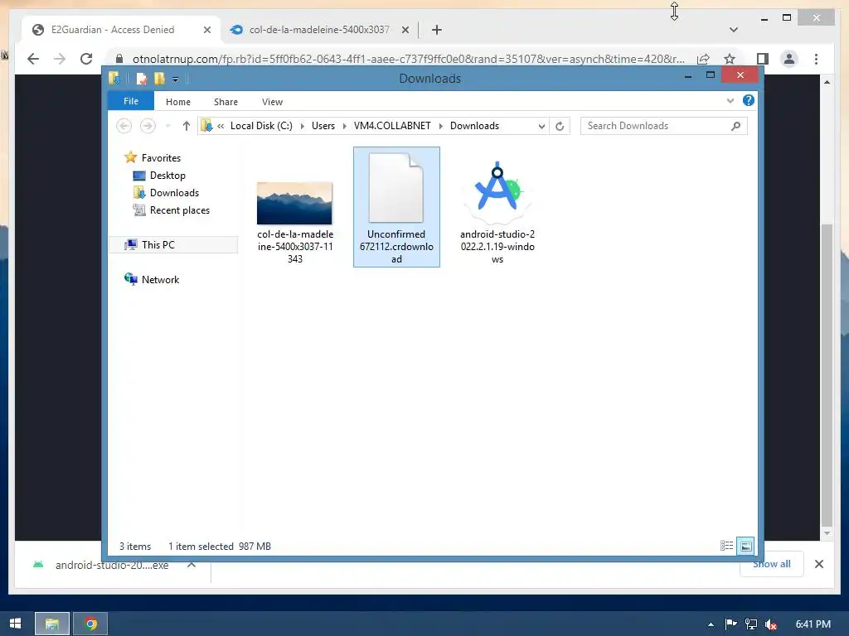849x636 pixels.
Task: Open Chrome three-dot menu
Action: click(816, 59)
